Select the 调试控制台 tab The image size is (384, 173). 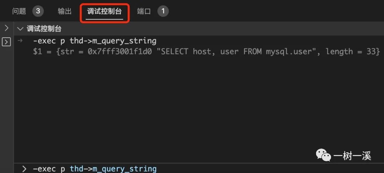tap(104, 11)
